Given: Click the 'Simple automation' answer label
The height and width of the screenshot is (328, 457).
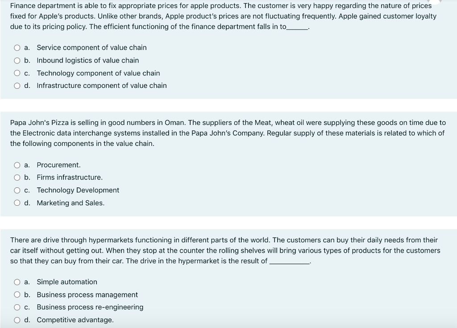Looking at the screenshot, I should coord(67,282).
